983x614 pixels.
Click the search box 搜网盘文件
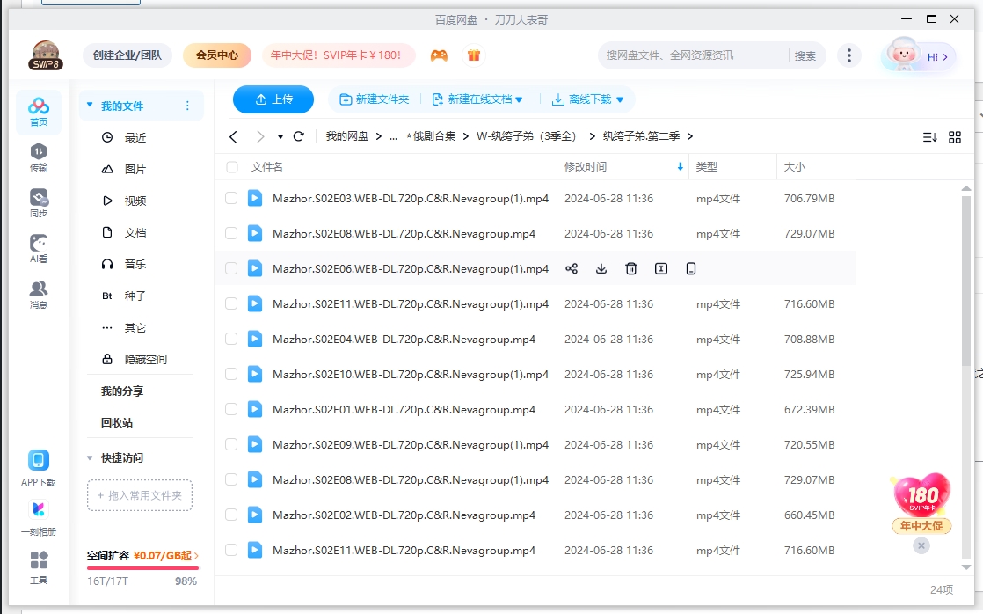click(693, 55)
